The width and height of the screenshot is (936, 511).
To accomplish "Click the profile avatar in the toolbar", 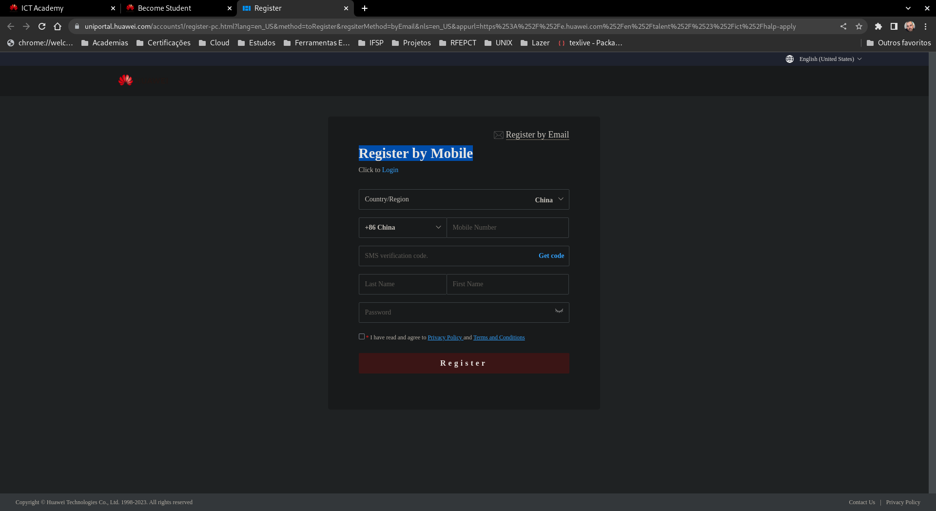I will [x=910, y=26].
